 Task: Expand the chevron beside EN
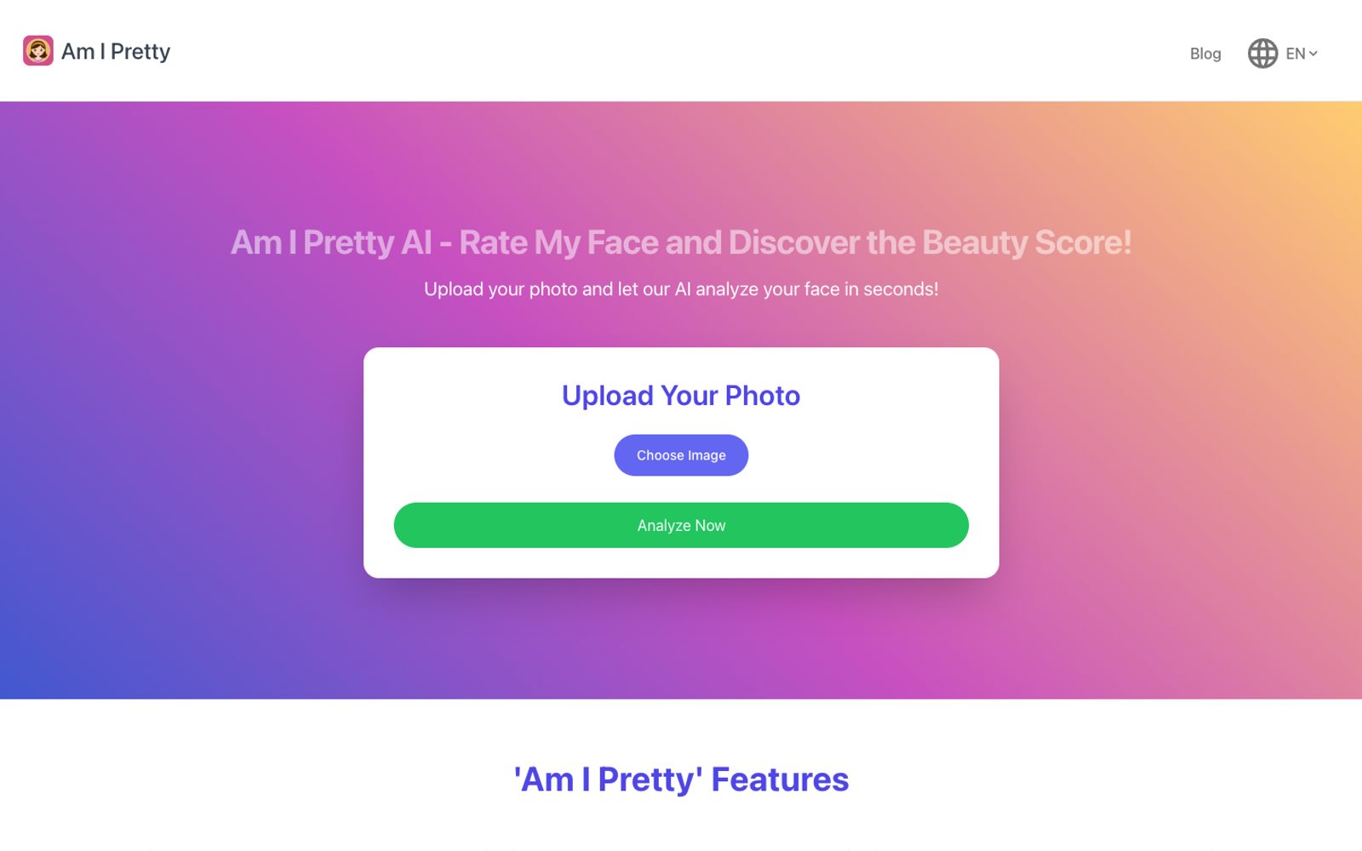(1315, 54)
